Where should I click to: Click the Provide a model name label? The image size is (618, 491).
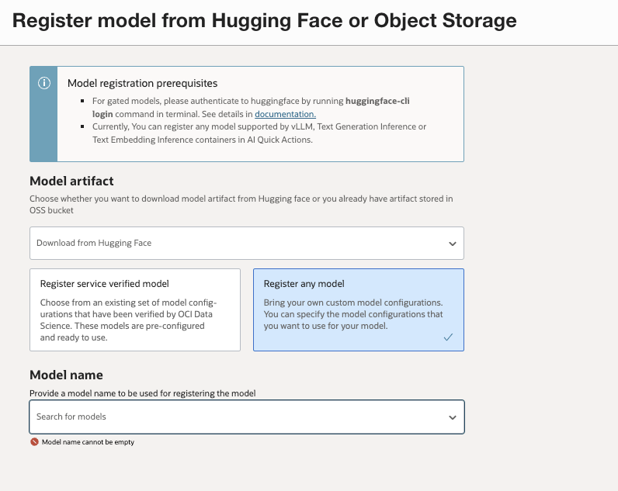click(x=142, y=393)
